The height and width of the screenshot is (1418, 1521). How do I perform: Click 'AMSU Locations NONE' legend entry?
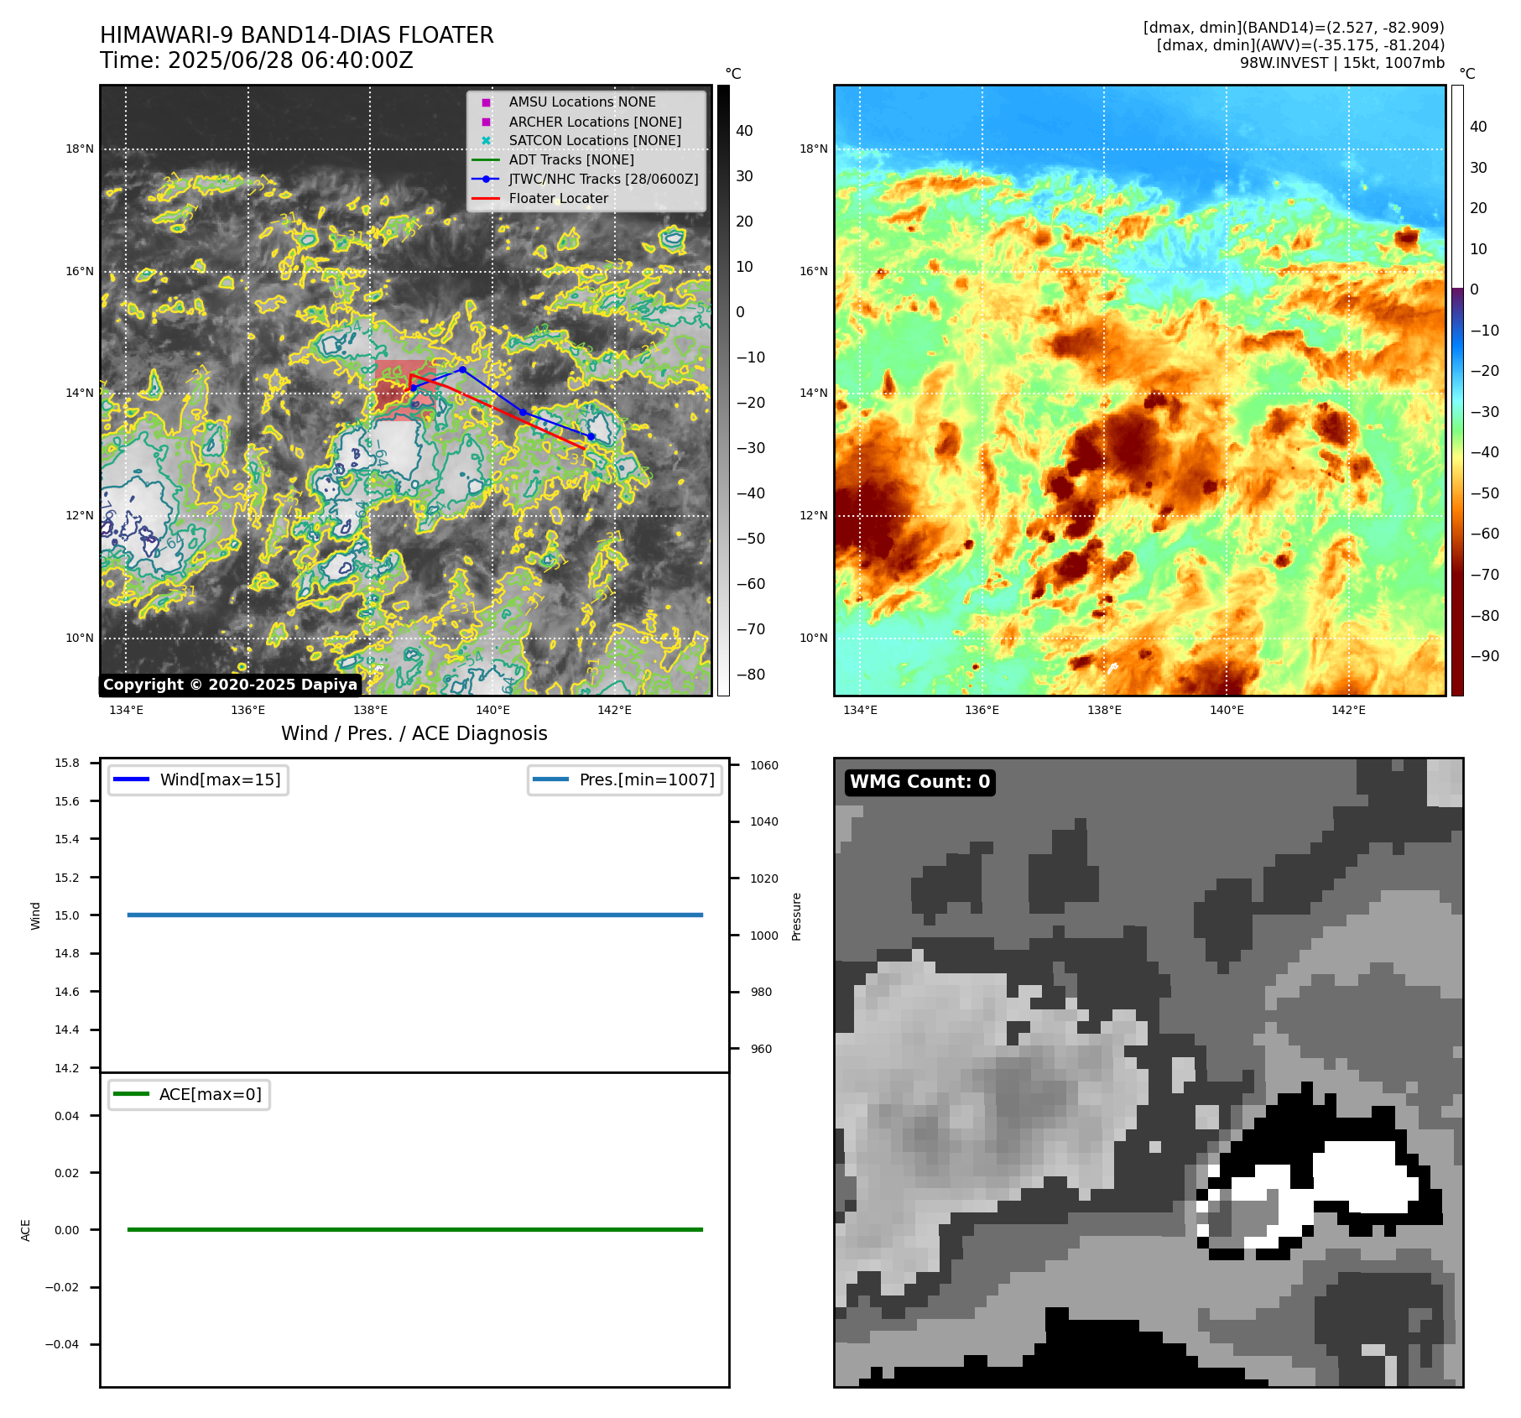click(x=582, y=102)
